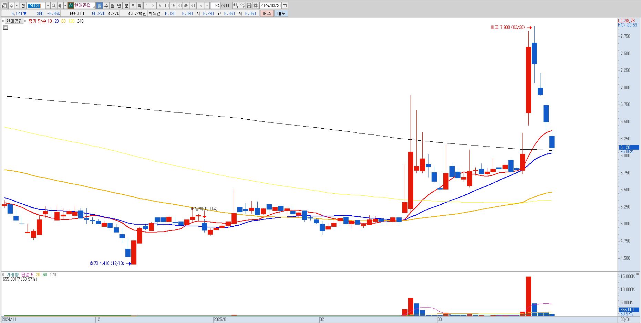Click the data grid icon under 현대공업
Viewport: 641px width, 323px height.
click(x=6, y=27)
